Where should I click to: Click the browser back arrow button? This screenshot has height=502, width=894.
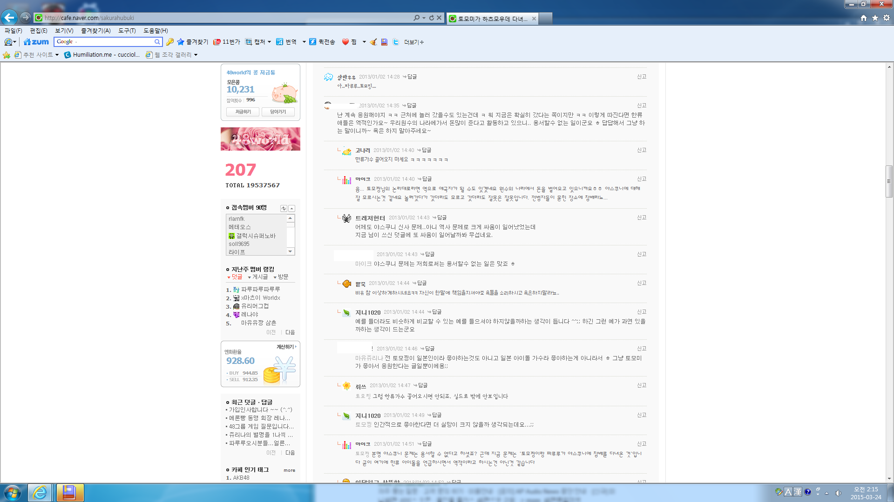[9, 18]
